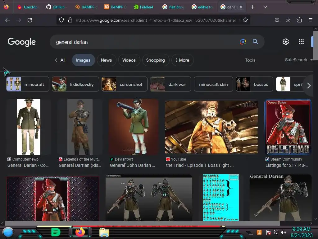Open the taskbar clock showing 9:09 AM

(x=301, y=232)
